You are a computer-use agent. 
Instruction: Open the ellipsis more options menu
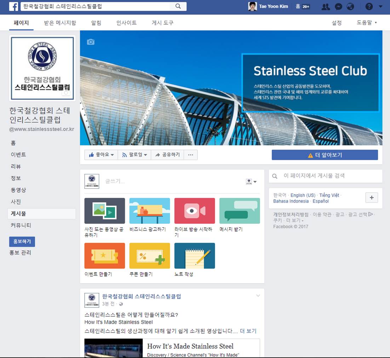(190, 155)
